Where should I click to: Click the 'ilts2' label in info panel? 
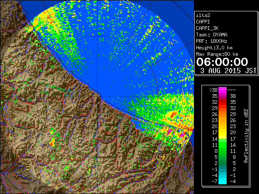[203, 15]
